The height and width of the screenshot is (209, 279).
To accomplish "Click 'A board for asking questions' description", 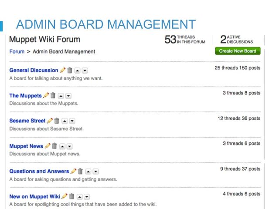I will click(63, 179).
